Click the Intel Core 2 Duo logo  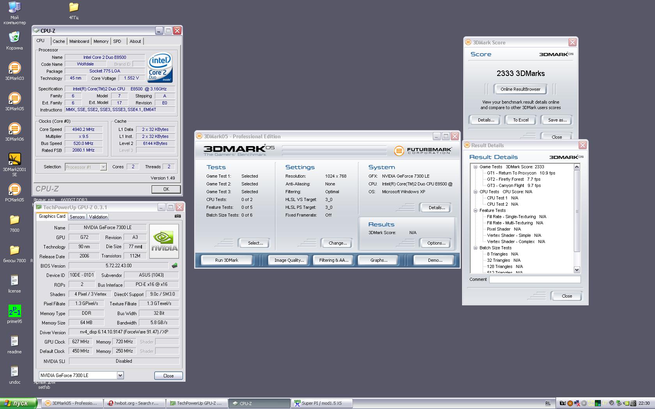pos(160,67)
